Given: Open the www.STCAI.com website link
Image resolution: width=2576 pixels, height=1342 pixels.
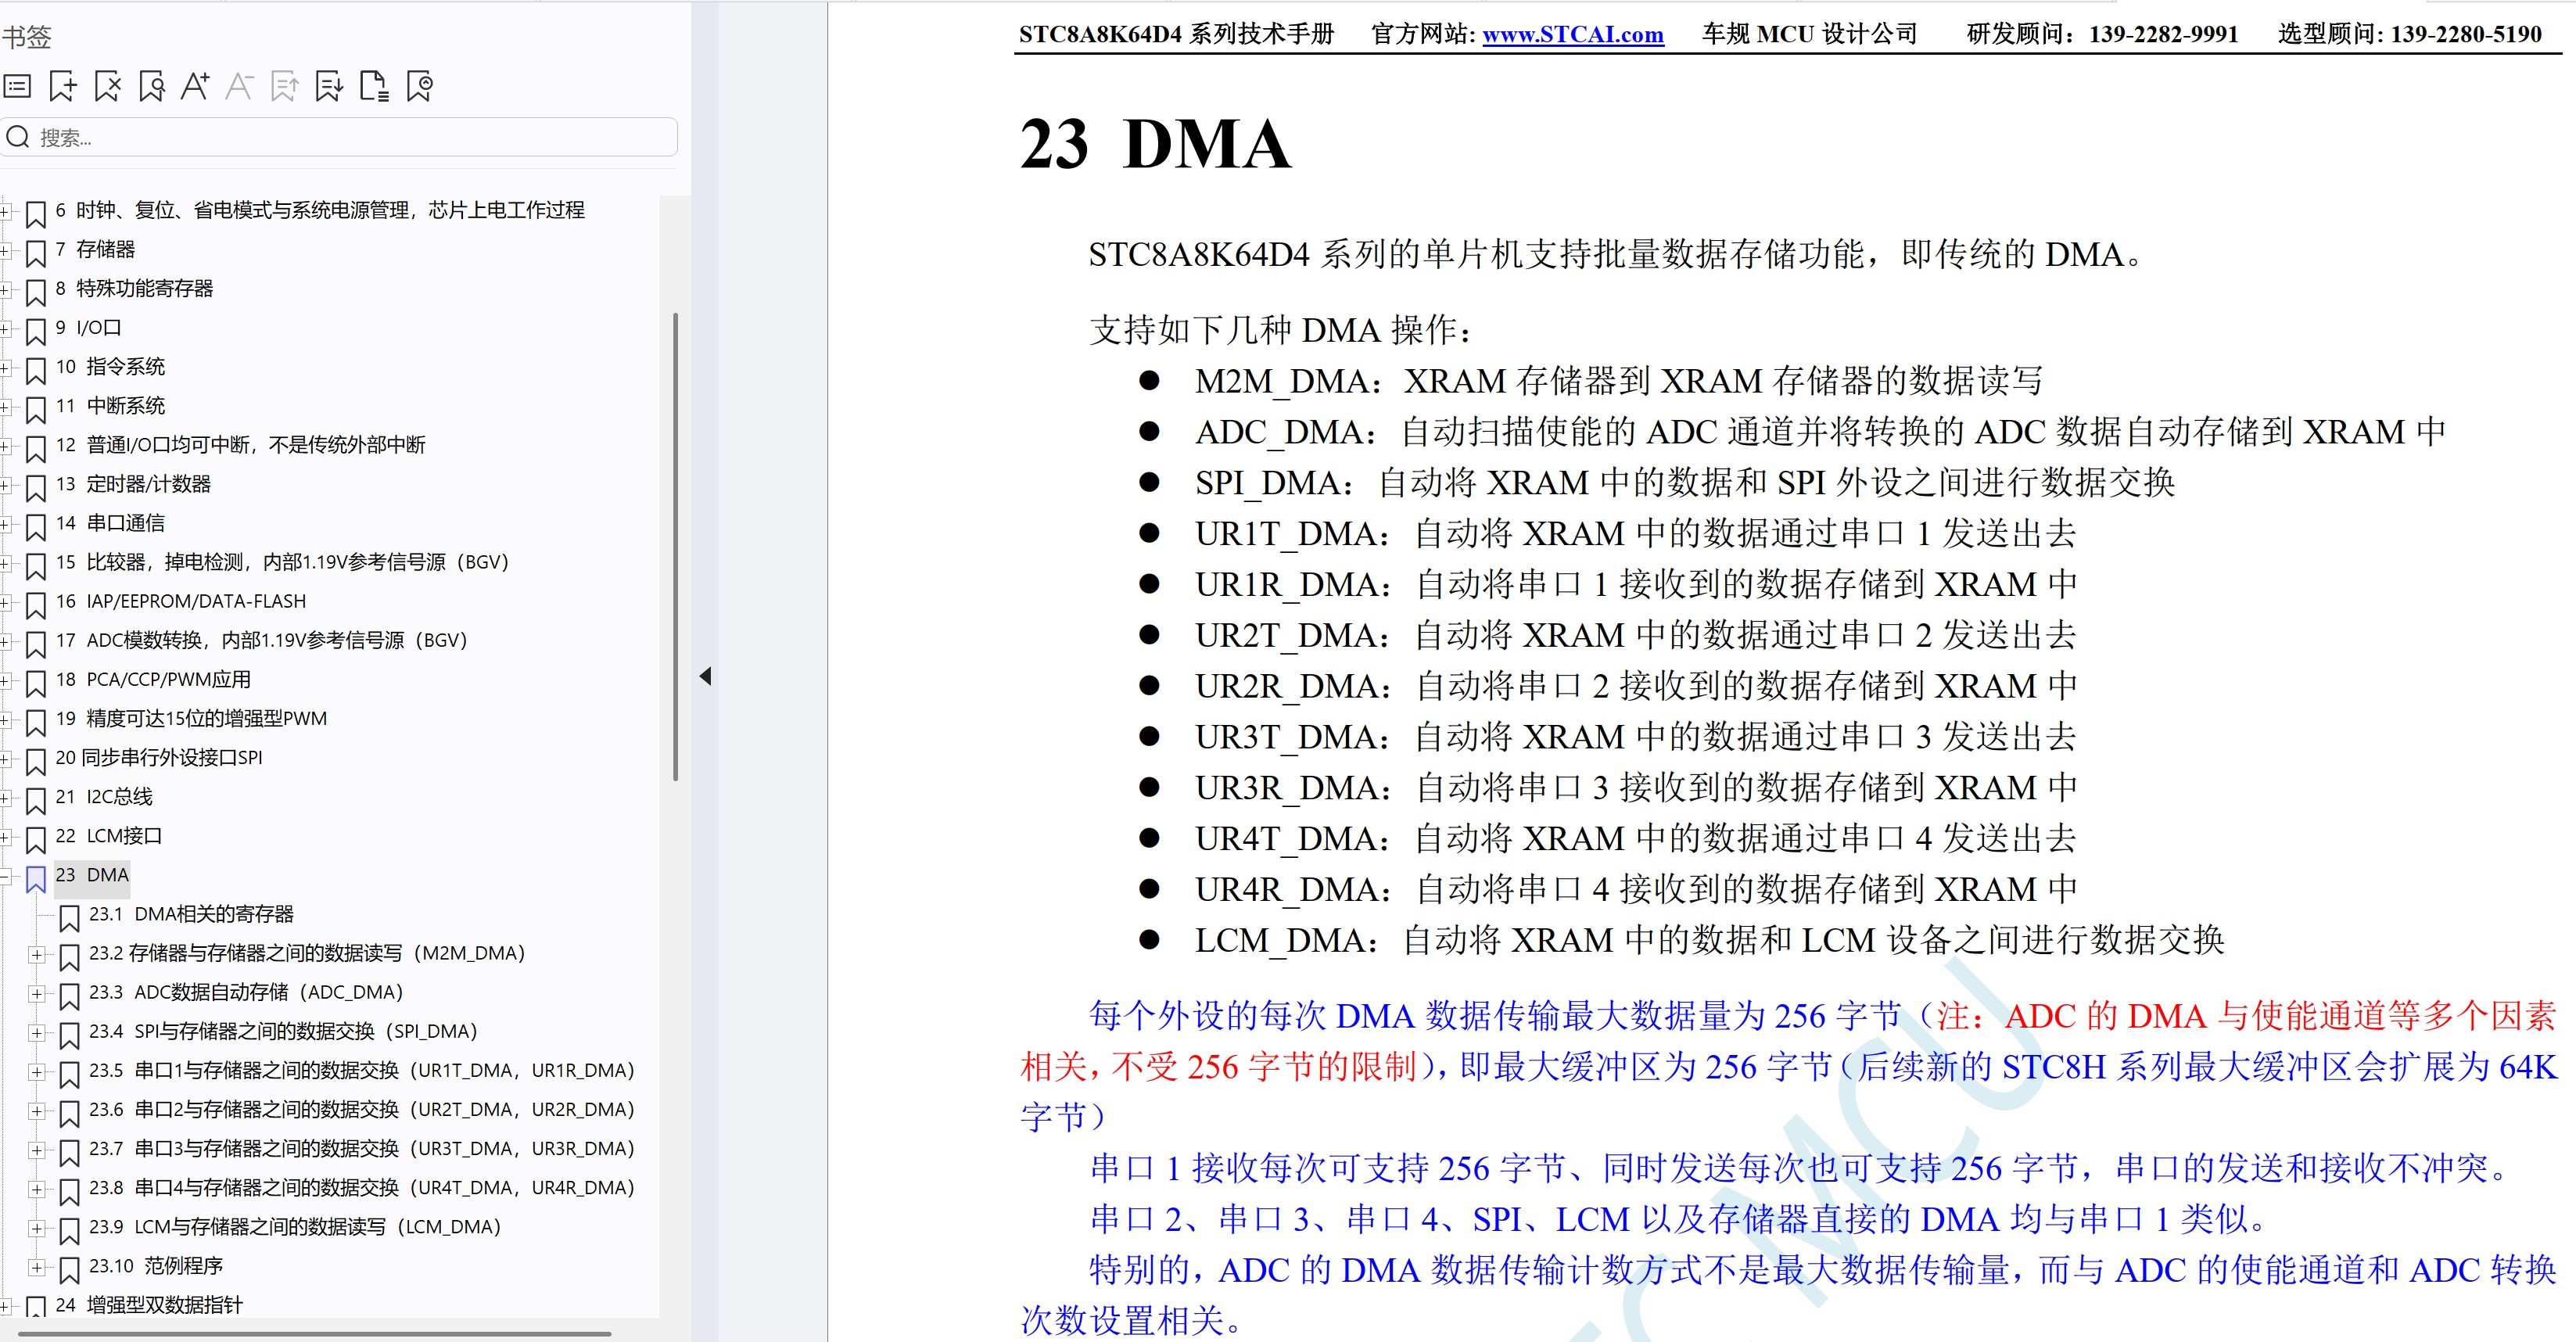Looking at the screenshot, I should coord(1572,34).
